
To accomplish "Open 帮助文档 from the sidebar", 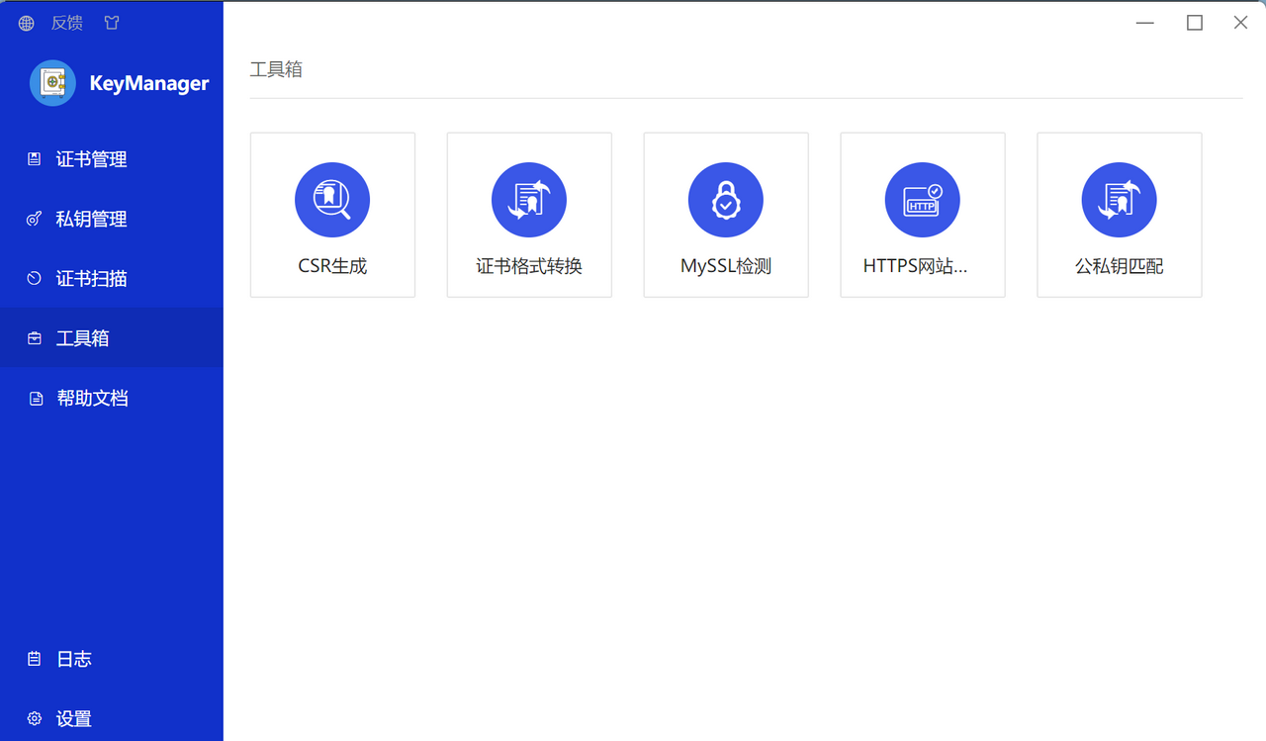I will coord(92,398).
